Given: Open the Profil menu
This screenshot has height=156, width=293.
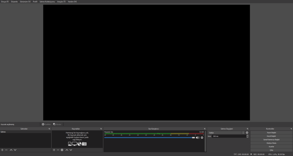Looking at the screenshot, I should (35, 2).
